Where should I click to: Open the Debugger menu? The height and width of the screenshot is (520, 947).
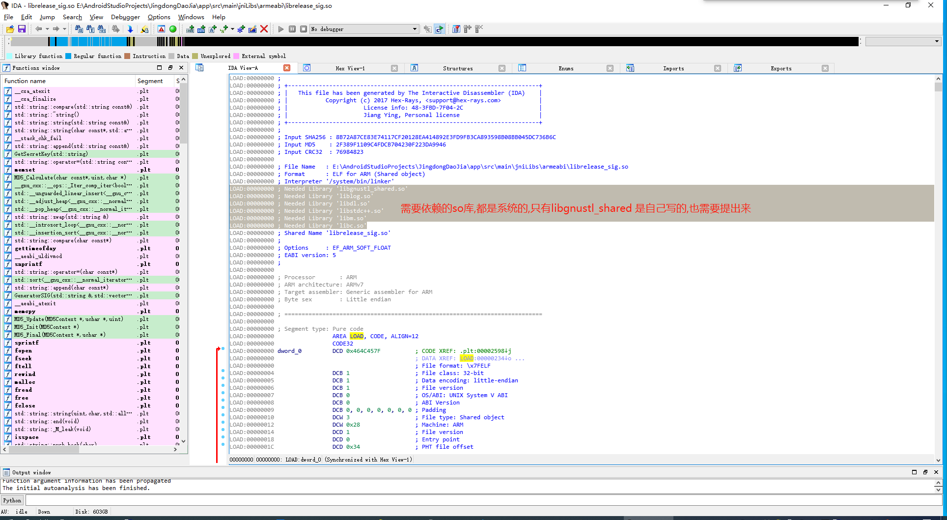click(x=125, y=17)
